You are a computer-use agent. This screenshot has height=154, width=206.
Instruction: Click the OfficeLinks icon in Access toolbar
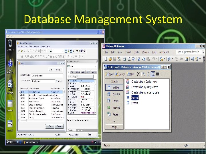(x=161, y=59)
